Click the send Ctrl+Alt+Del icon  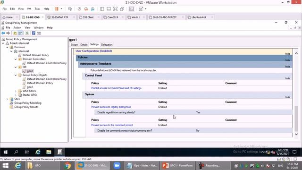(70, 9)
